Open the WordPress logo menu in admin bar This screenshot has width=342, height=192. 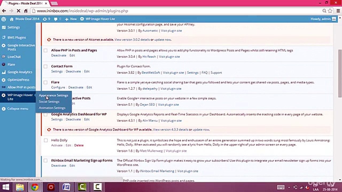pos(4,19)
